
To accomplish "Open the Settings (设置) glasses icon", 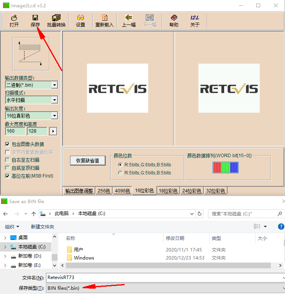I will tap(80, 21).
